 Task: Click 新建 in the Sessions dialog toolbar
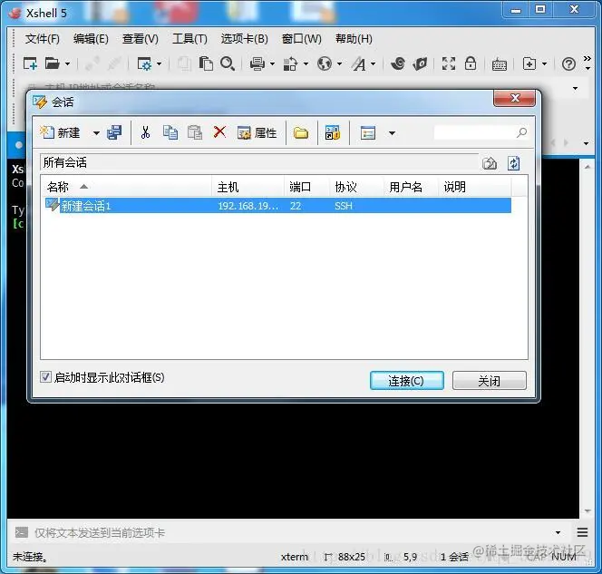click(x=60, y=133)
